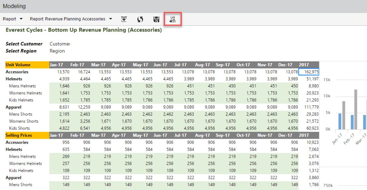Select the Region field next to Select Region
367x190 pixels.
pos(57,51)
